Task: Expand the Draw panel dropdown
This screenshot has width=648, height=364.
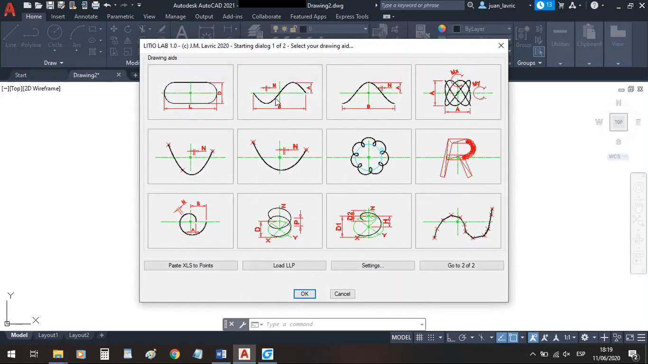Action: click(54, 63)
